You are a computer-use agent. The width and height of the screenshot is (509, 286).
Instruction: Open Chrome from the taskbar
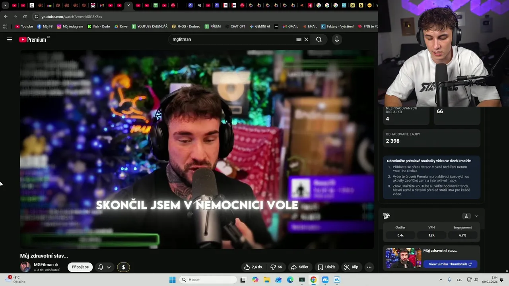click(313, 280)
